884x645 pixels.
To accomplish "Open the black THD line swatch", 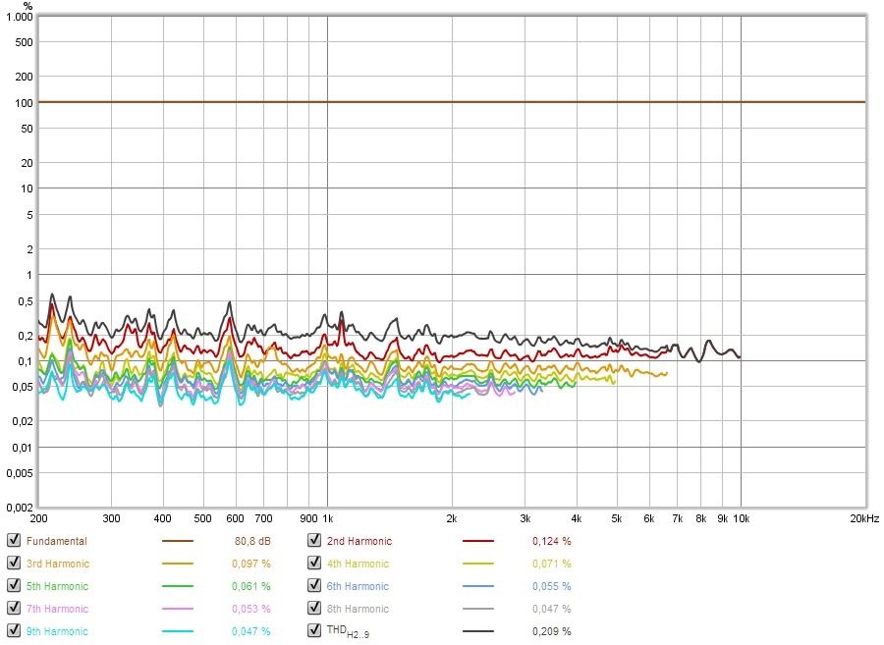I will pyautogui.click(x=478, y=631).
